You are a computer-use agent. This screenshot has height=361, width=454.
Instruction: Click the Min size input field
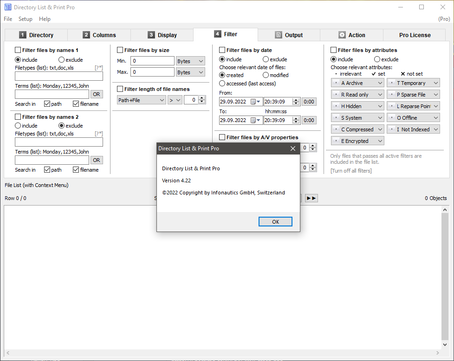pos(153,61)
